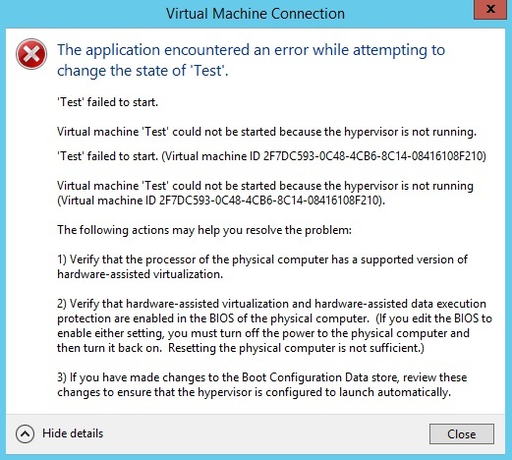This screenshot has width=512, height=460.
Task: Click second hypervisor is not running paragraph
Action: coord(265,193)
